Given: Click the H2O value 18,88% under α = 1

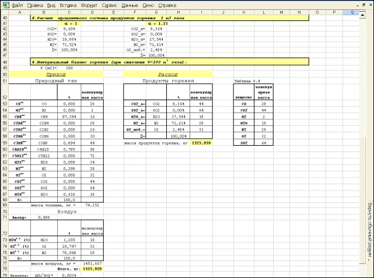Looking at the screenshot, I should click(69, 39).
